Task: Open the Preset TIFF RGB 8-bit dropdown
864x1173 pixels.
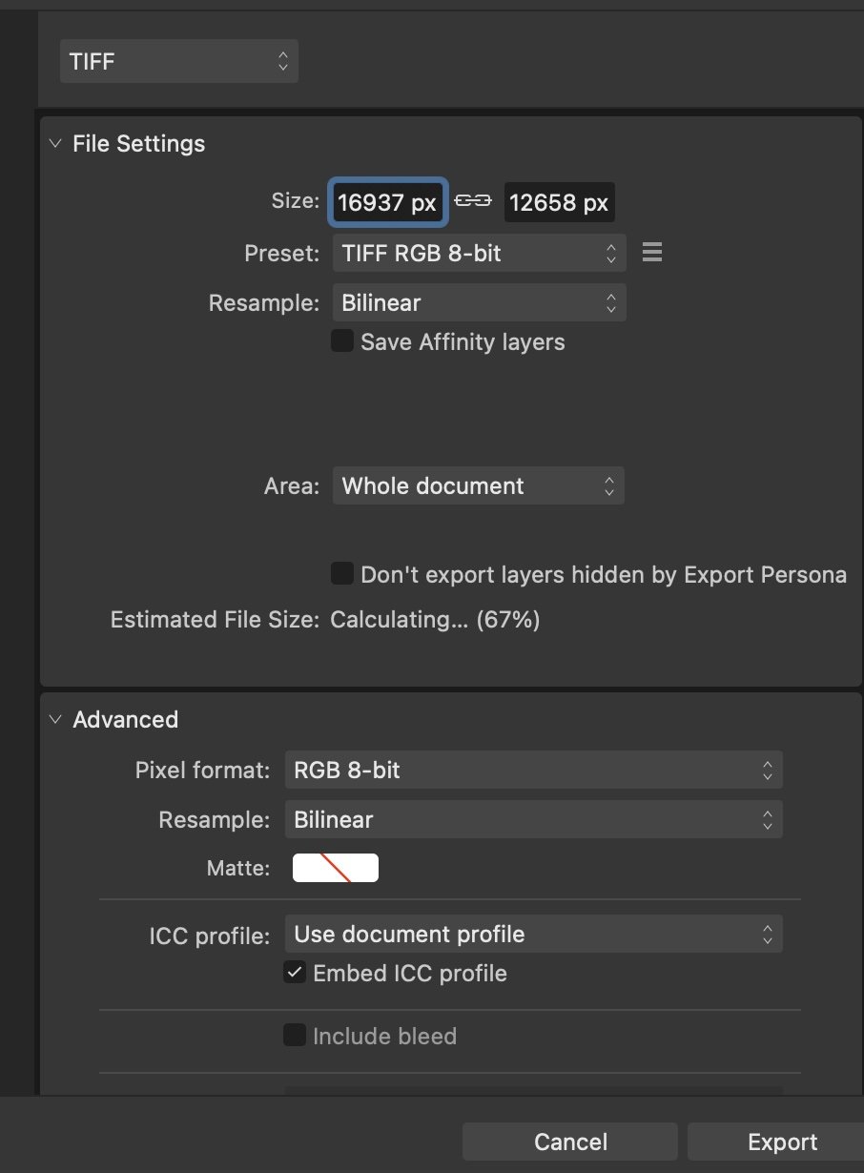Action: (480, 253)
